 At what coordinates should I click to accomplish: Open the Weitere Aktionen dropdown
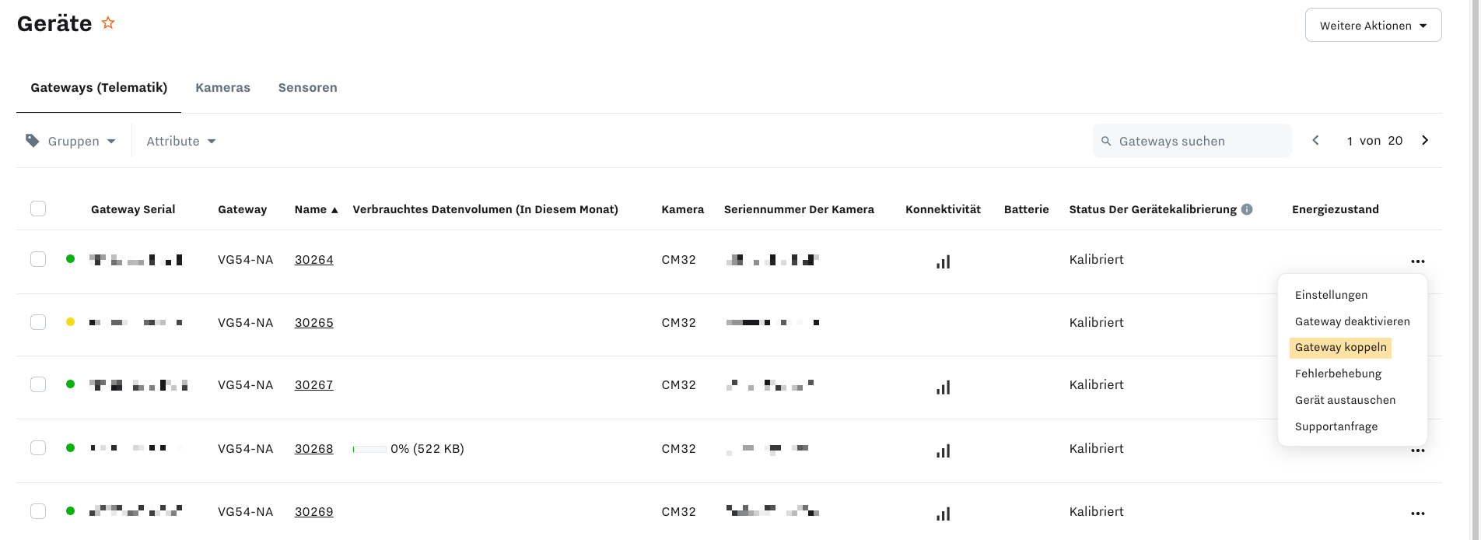pyautogui.click(x=1373, y=26)
